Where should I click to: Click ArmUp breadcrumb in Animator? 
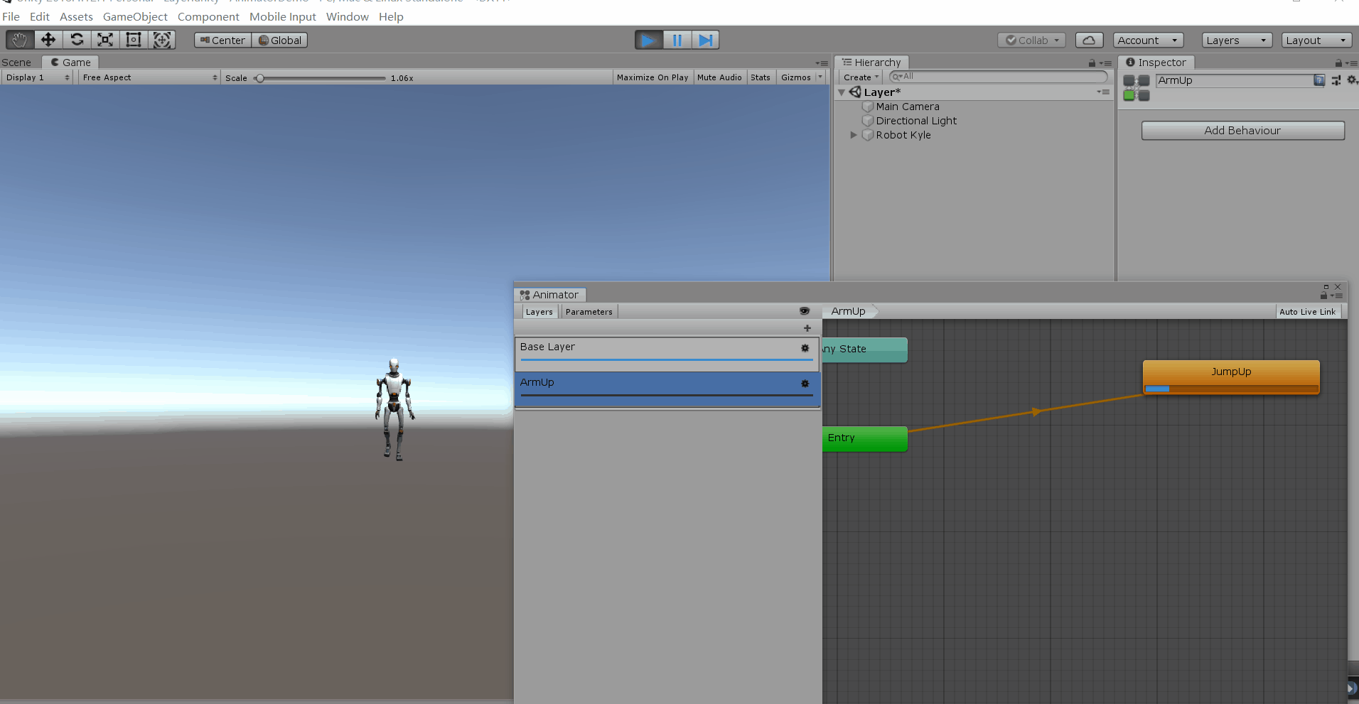click(x=849, y=311)
